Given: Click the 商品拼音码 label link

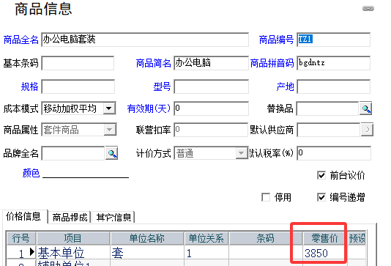Looking at the screenshot, I should (272, 63).
